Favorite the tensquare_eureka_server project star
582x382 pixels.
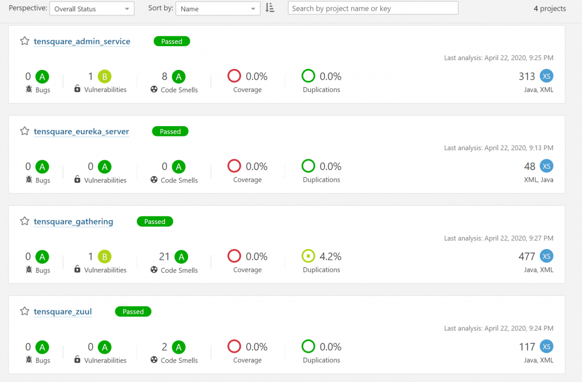tap(24, 131)
